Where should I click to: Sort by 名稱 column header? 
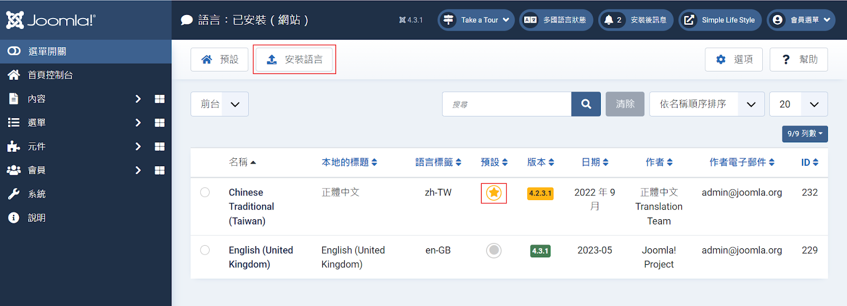point(242,163)
